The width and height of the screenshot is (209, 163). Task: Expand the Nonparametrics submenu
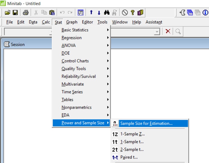(x=81, y=107)
